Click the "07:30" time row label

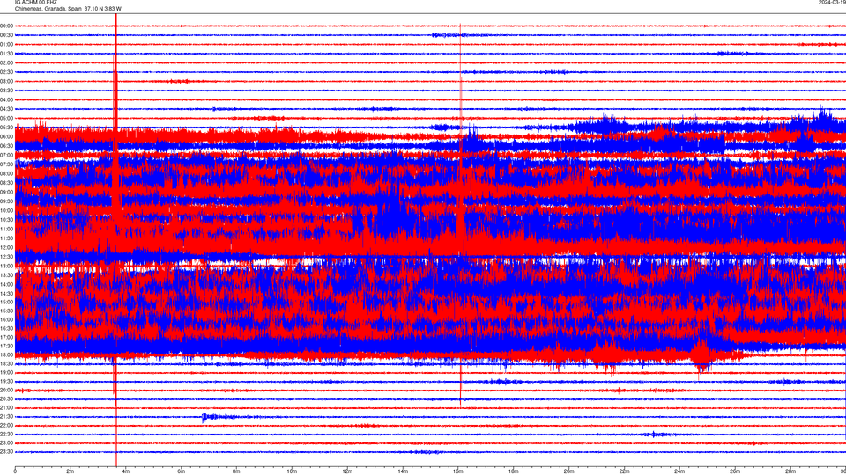pos(6,164)
